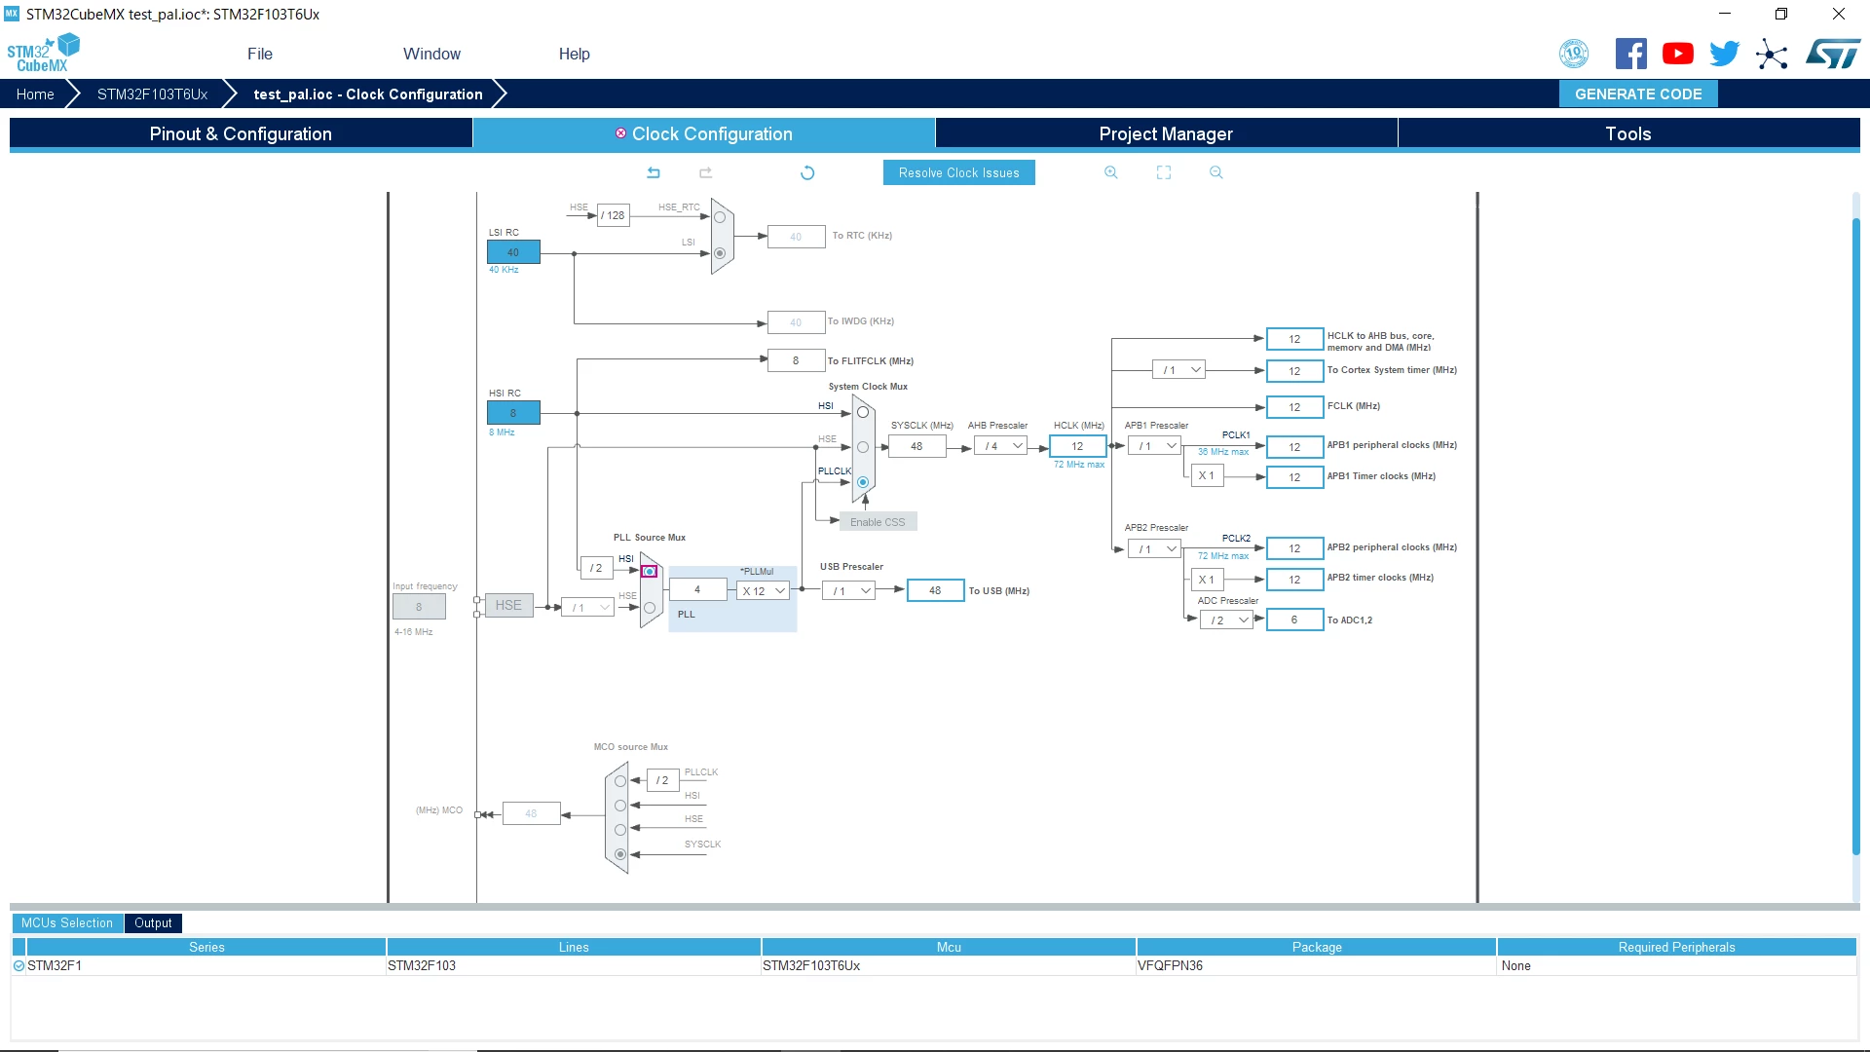Click Enable CSS button
The height and width of the screenshot is (1052, 1870).
(878, 522)
